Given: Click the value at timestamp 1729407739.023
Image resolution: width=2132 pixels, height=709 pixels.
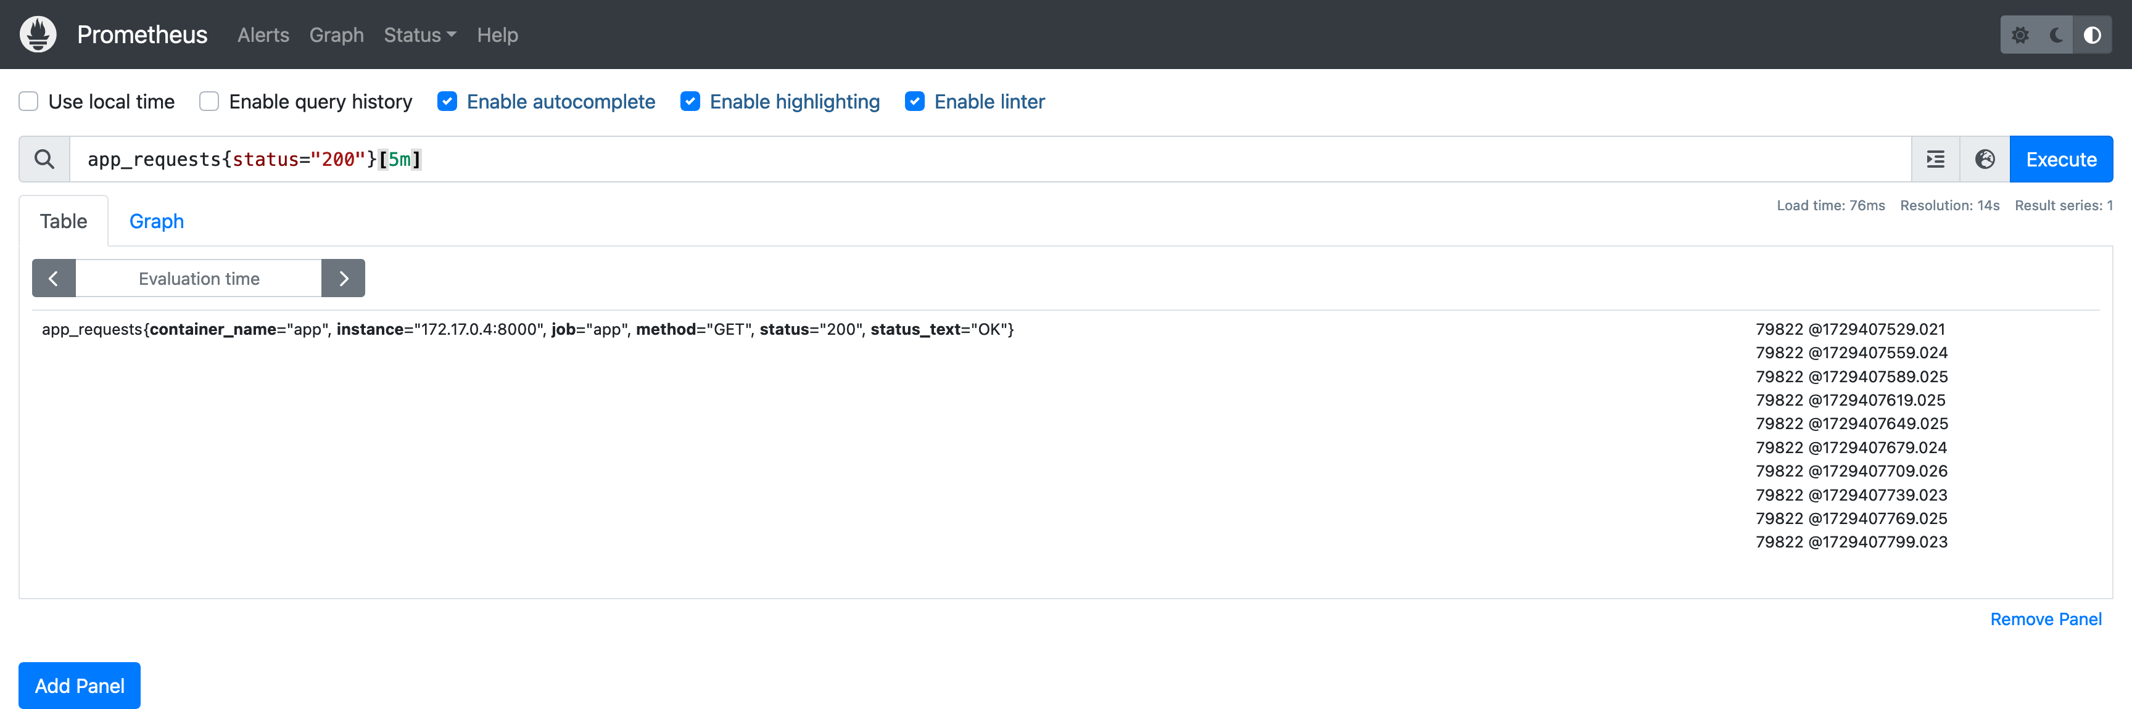Looking at the screenshot, I should 1851,494.
